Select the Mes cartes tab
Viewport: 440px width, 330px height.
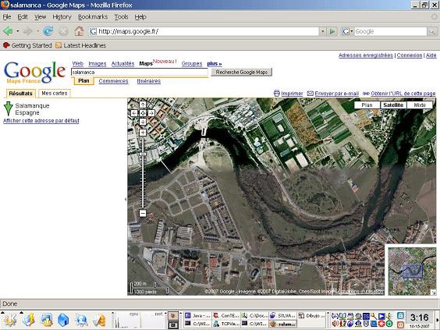point(55,93)
